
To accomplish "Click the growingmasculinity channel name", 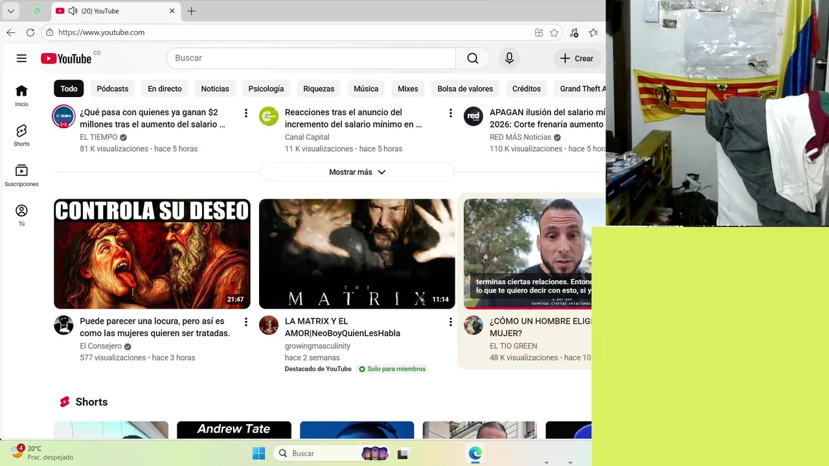I will pos(317,346).
